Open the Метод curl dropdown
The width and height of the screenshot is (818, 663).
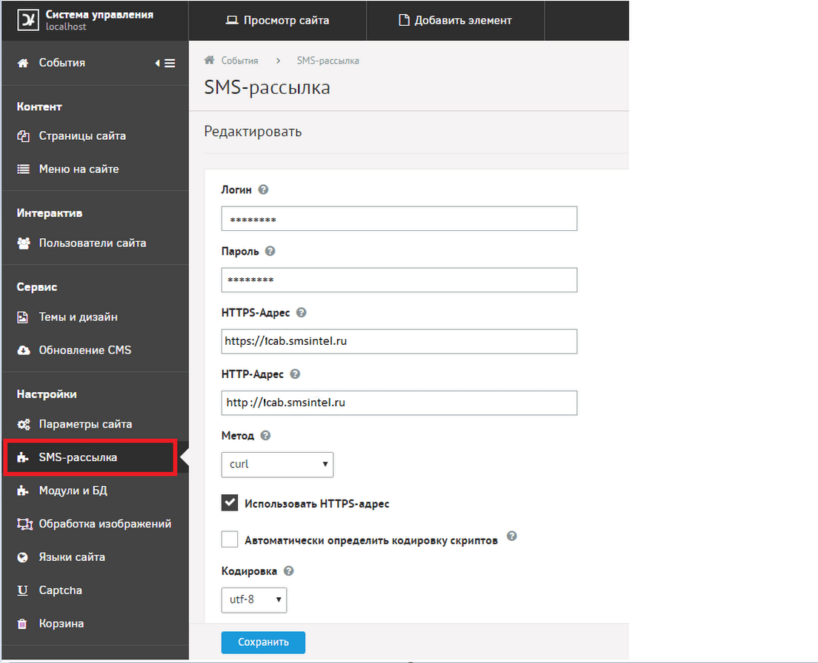(277, 465)
